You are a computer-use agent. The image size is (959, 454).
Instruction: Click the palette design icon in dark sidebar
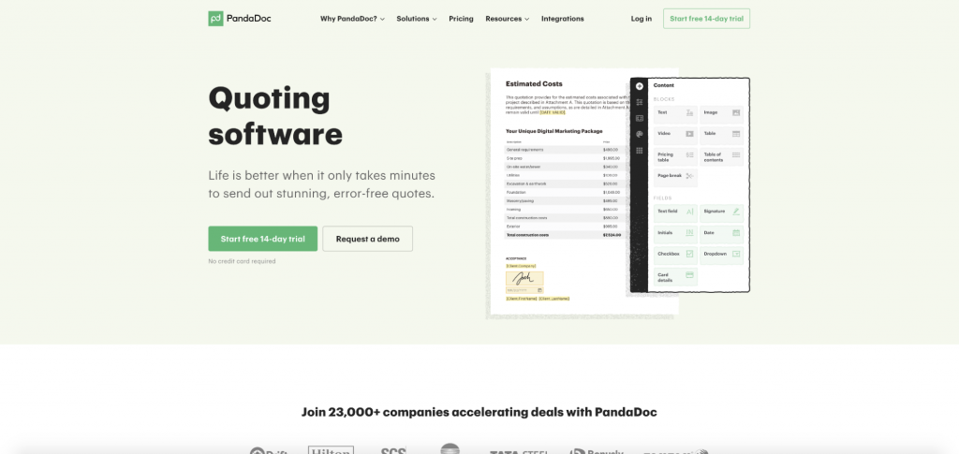tap(639, 135)
